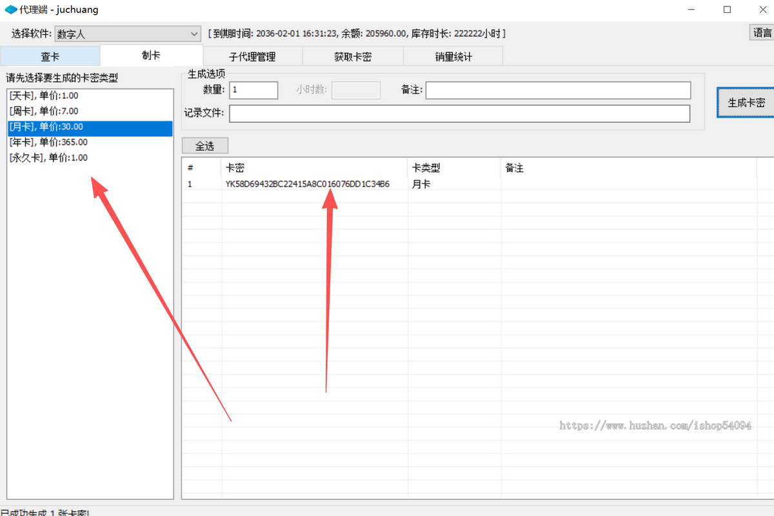Switch to the 制卡 tab

(152, 55)
